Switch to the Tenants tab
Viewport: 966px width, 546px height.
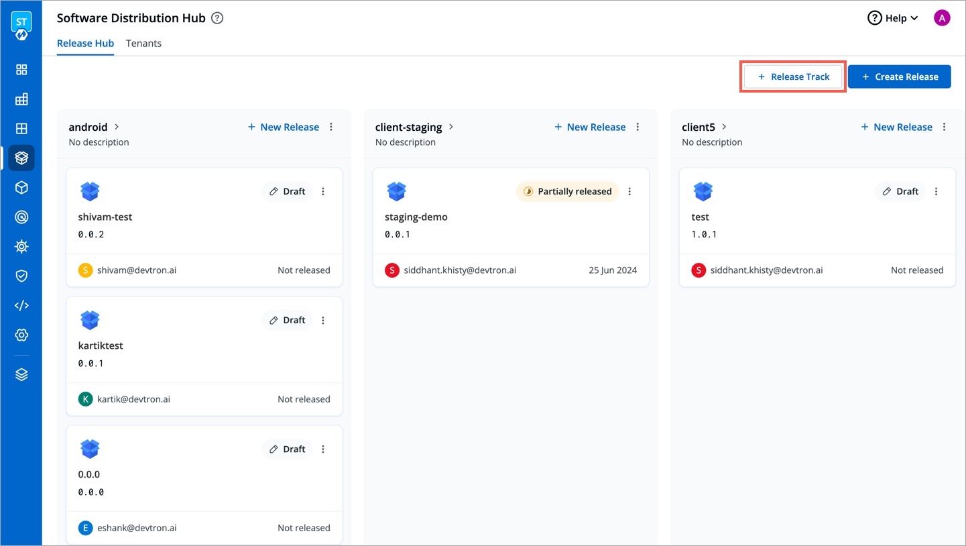tap(143, 44)
